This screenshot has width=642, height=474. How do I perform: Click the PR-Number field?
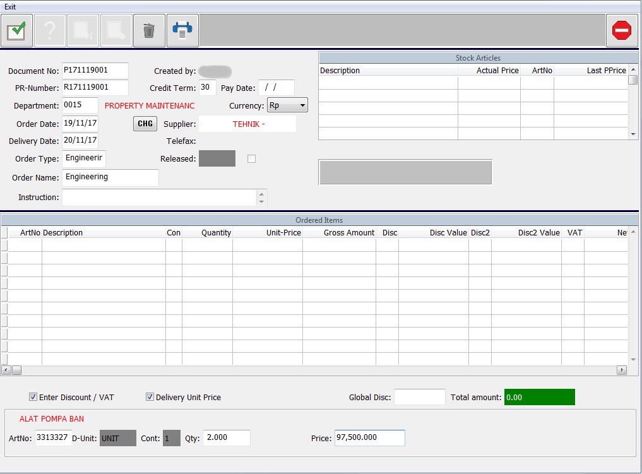click(x=95, y=87)
